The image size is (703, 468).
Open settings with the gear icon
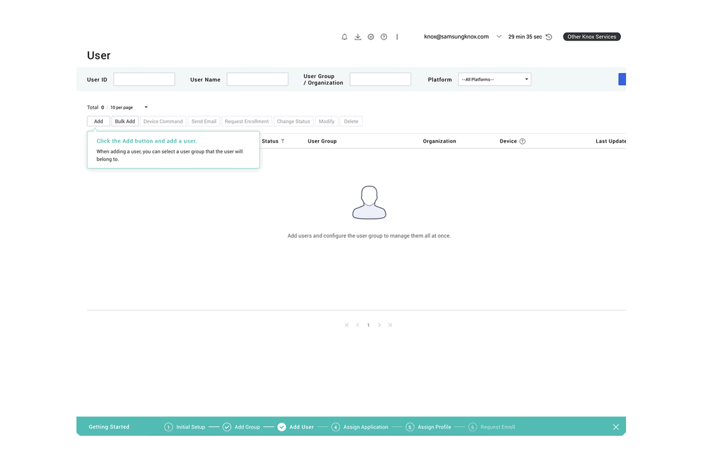click(x=370, y=37)
